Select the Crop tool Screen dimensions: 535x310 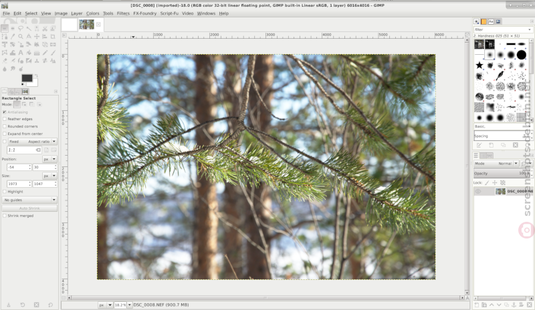(x=53, y=37)
